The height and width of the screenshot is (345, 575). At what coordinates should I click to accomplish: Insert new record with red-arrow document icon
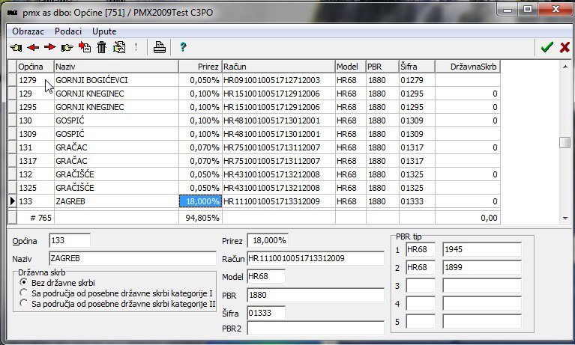click(x=85, y=47)
